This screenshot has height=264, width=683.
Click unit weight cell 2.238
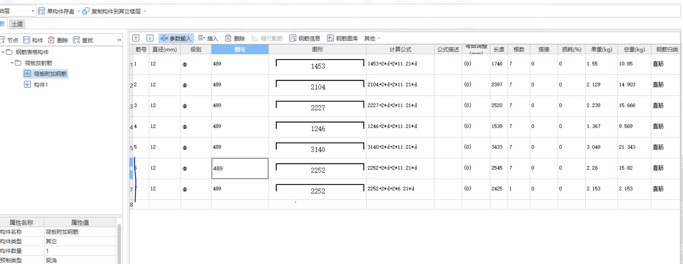[x=601, y=106]
